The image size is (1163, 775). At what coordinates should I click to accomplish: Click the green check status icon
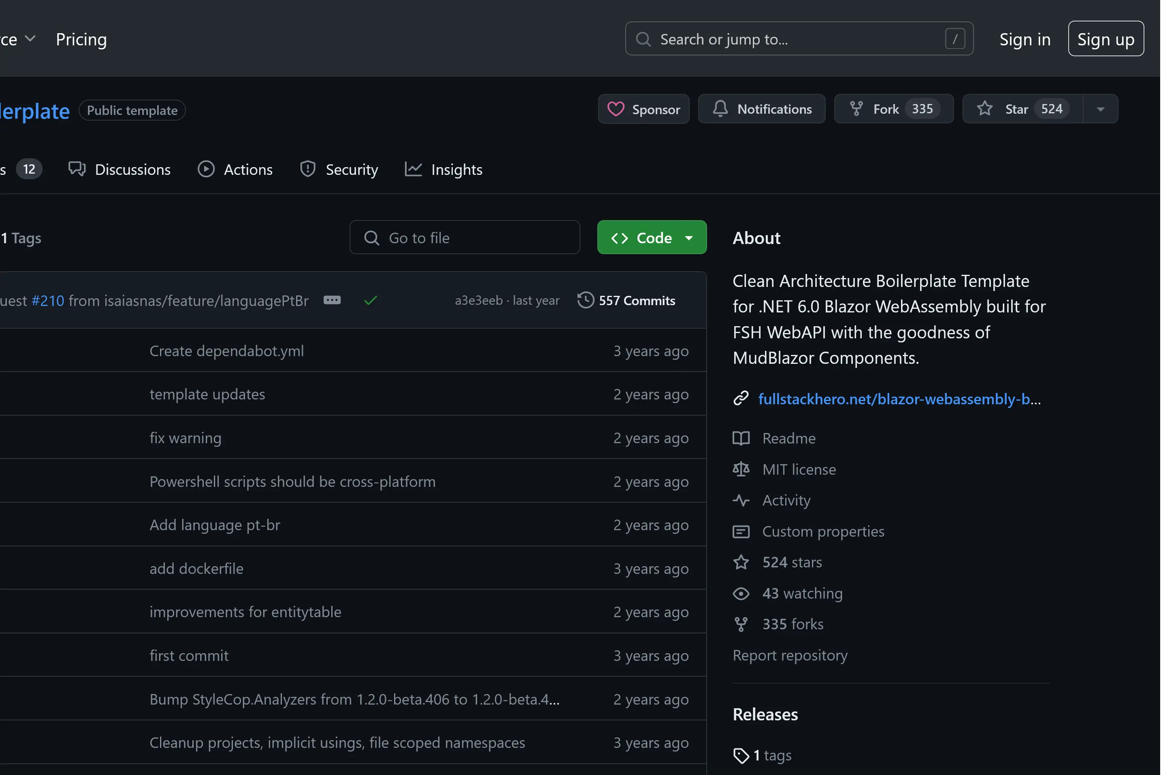click(x=370, y=301)
